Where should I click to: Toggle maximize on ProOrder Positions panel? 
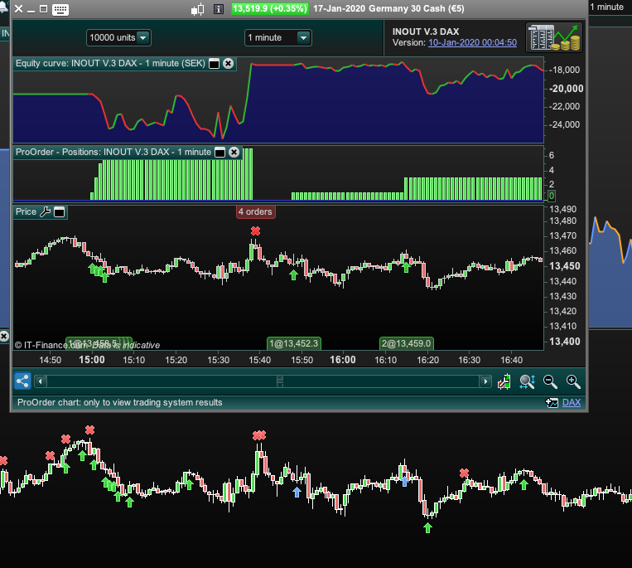click(x=220, y=152)
